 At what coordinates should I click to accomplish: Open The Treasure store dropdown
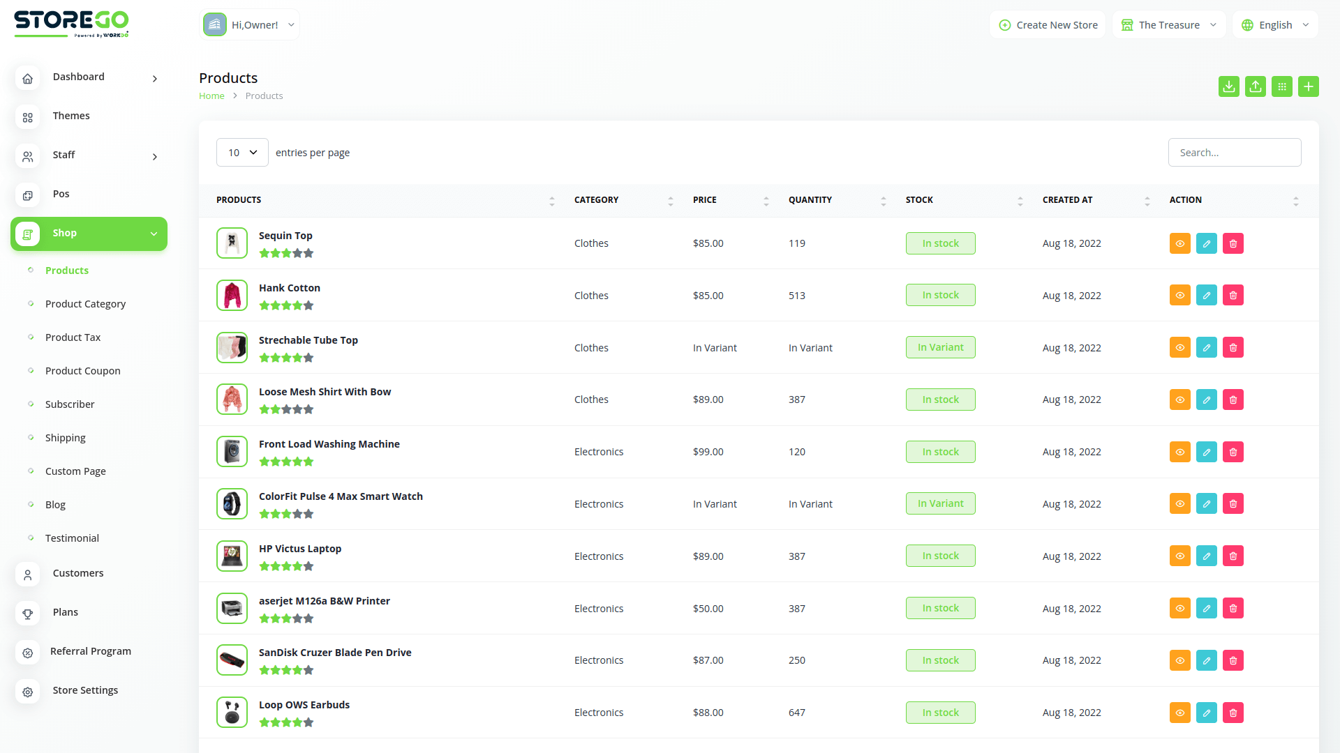point(1169,25)
